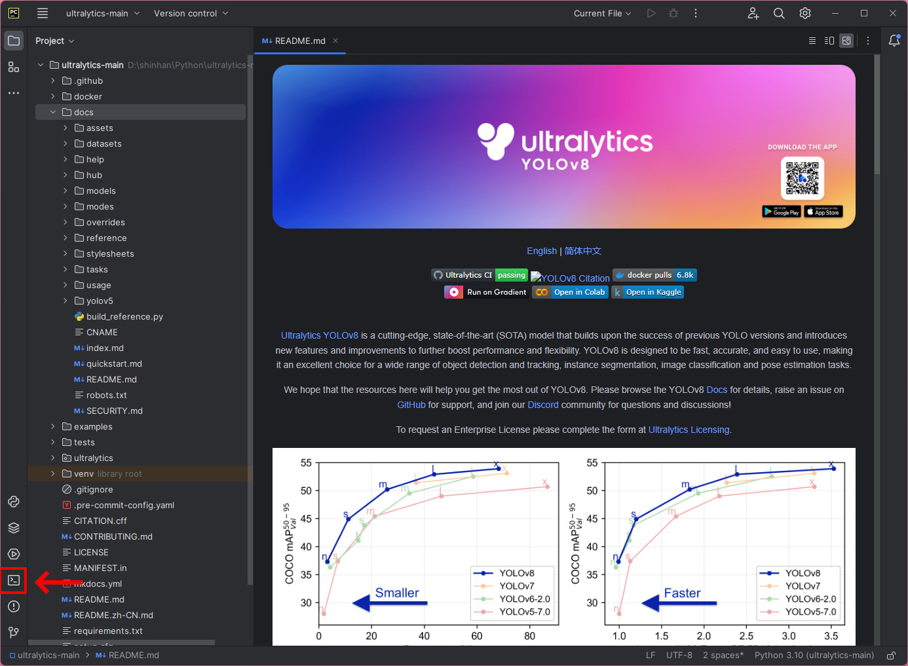Switch to editor and preview split view
The image size is (908, 666).
coord(829,41)
